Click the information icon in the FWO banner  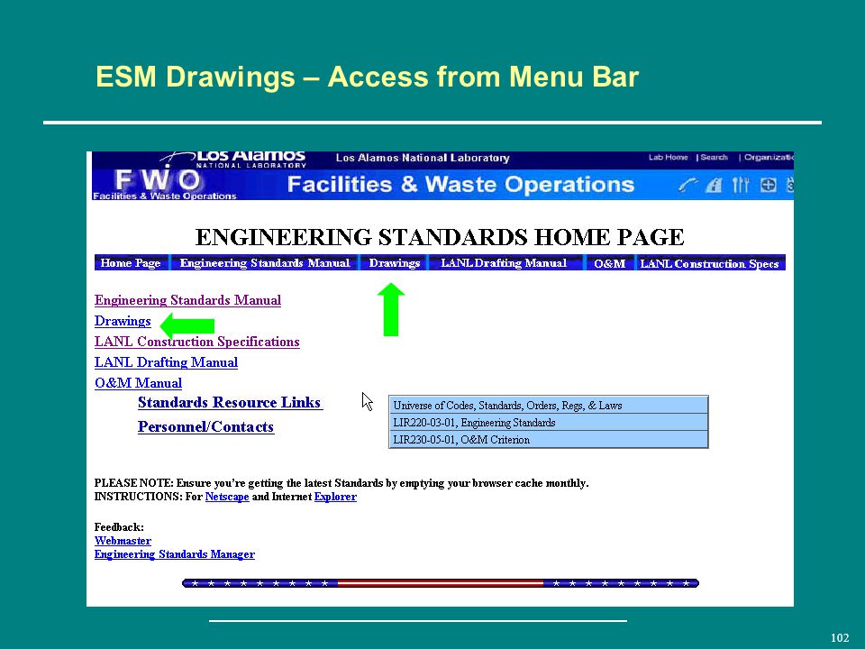point(714,185)
